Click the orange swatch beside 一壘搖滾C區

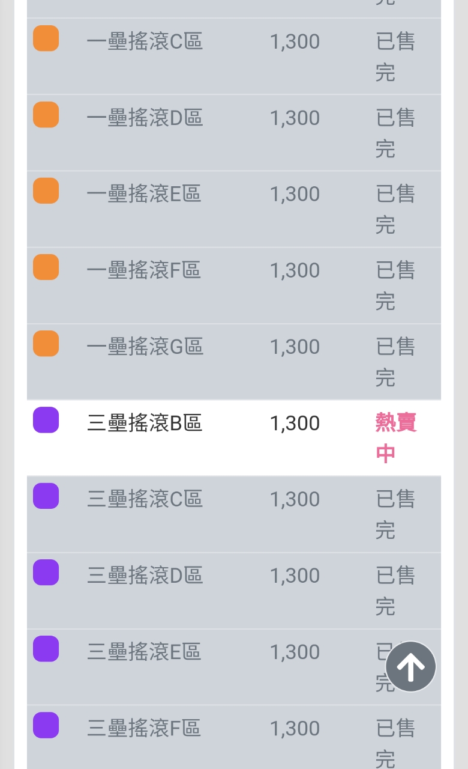[46, 38]
